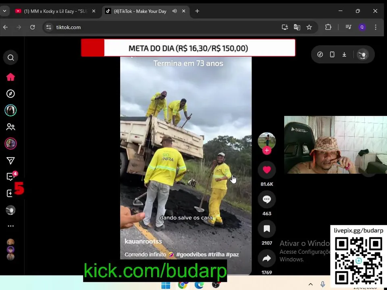Click the download desktop app arrow icon
This screenshot has width=387, height=290.
click(344, 54)
